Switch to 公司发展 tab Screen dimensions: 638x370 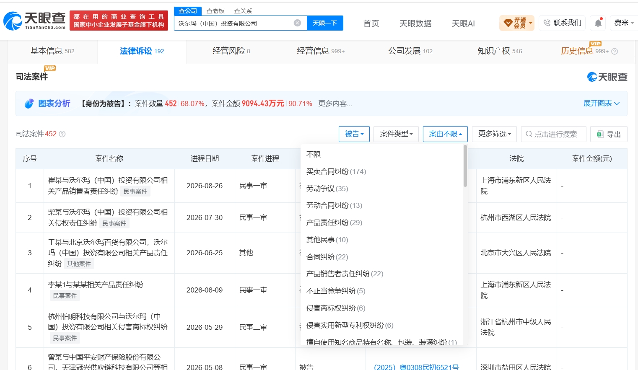pyautogui.click(x=410, y=51)
